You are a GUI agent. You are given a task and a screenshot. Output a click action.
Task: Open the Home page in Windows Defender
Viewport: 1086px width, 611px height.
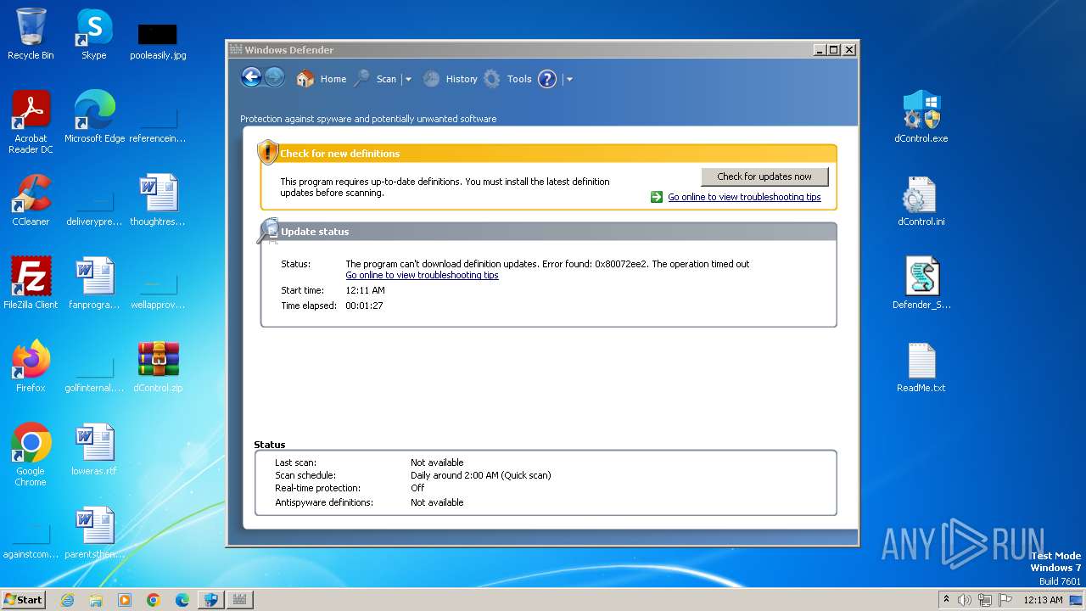point(322,79)
